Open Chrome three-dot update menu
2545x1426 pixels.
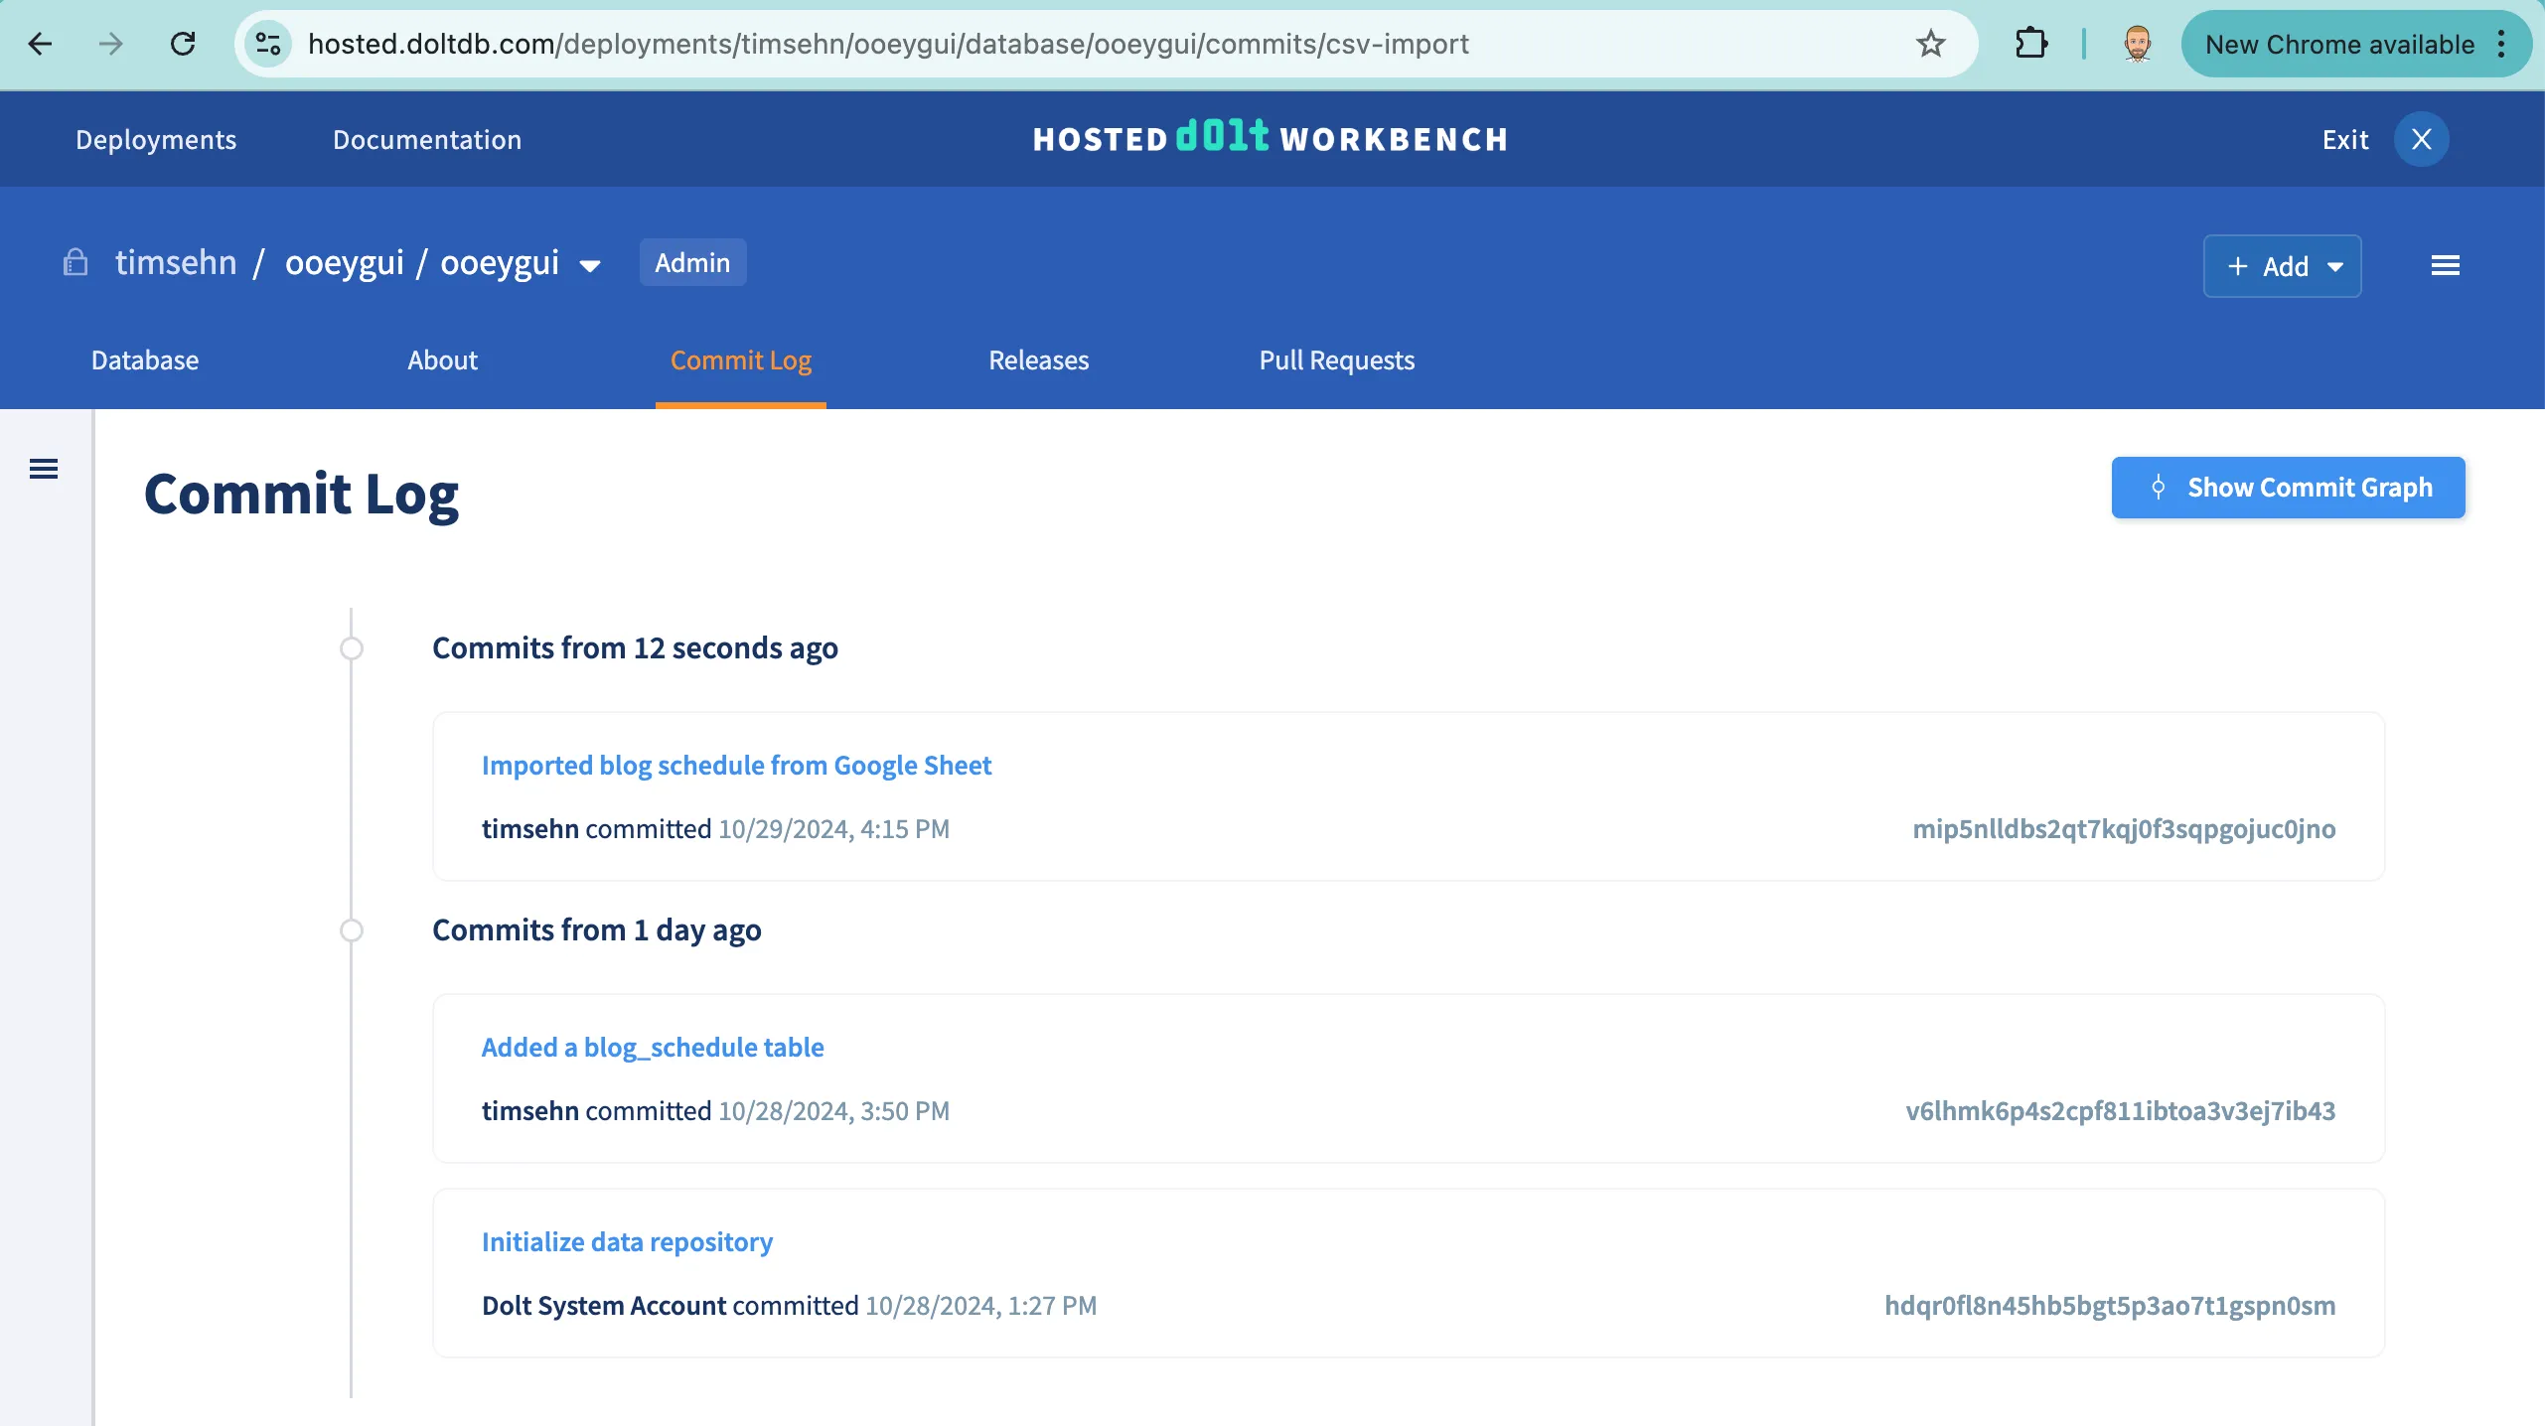pos(2501,44)
